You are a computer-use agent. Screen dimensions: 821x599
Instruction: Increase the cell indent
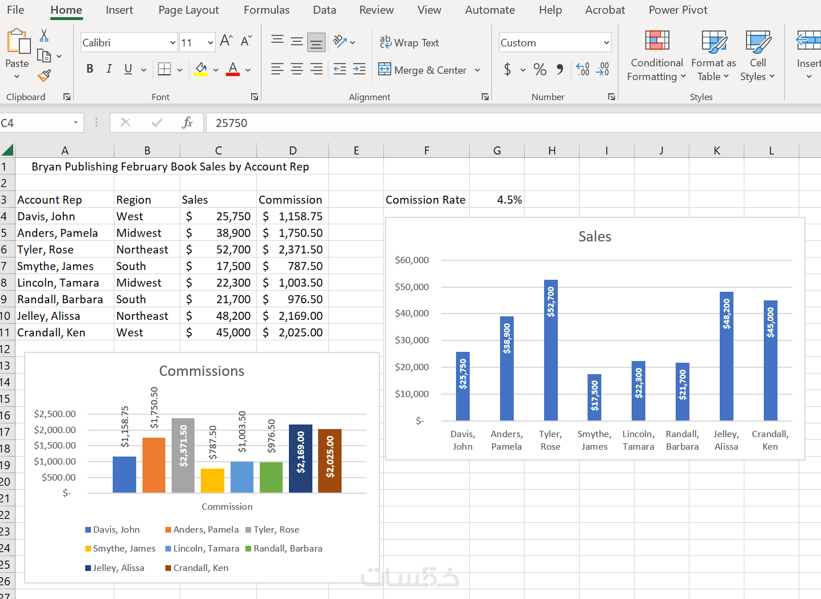click(359, 69)
